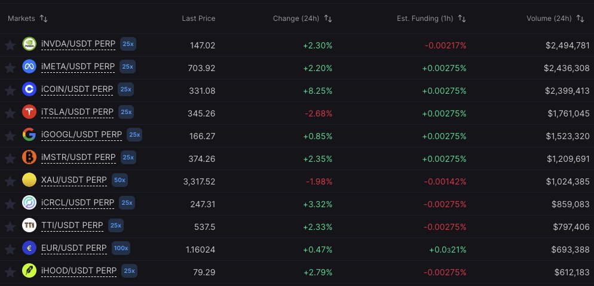Click the 25x leverage badge for iHOOD

[x=129, y=271]
